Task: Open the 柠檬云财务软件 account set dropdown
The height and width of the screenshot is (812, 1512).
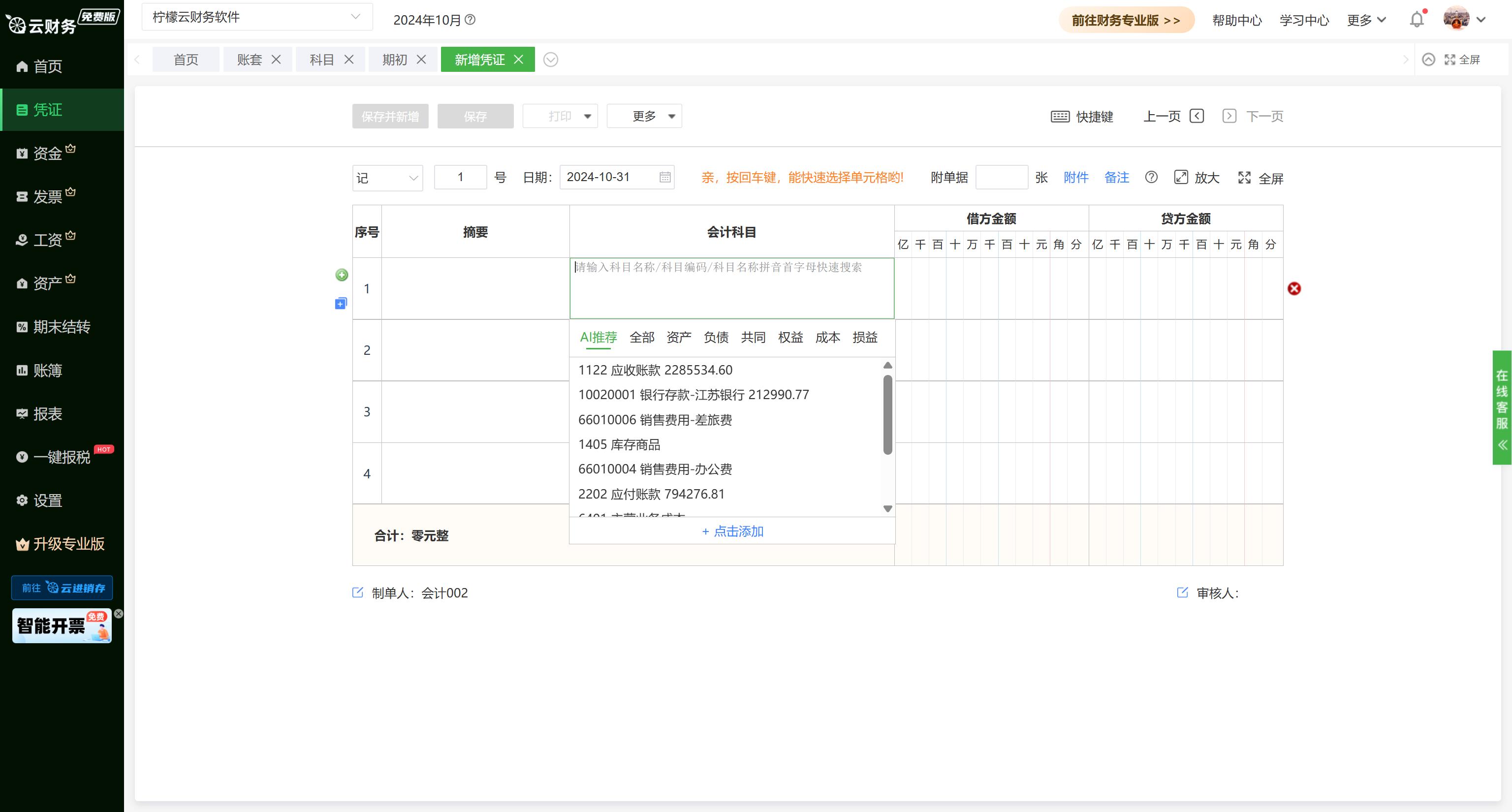Action: click(255, 16)
